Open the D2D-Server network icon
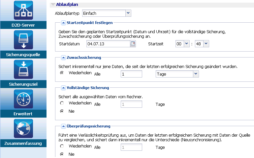Image resolution: width=254 pixels, height=158 pixels. click(23, 10)
